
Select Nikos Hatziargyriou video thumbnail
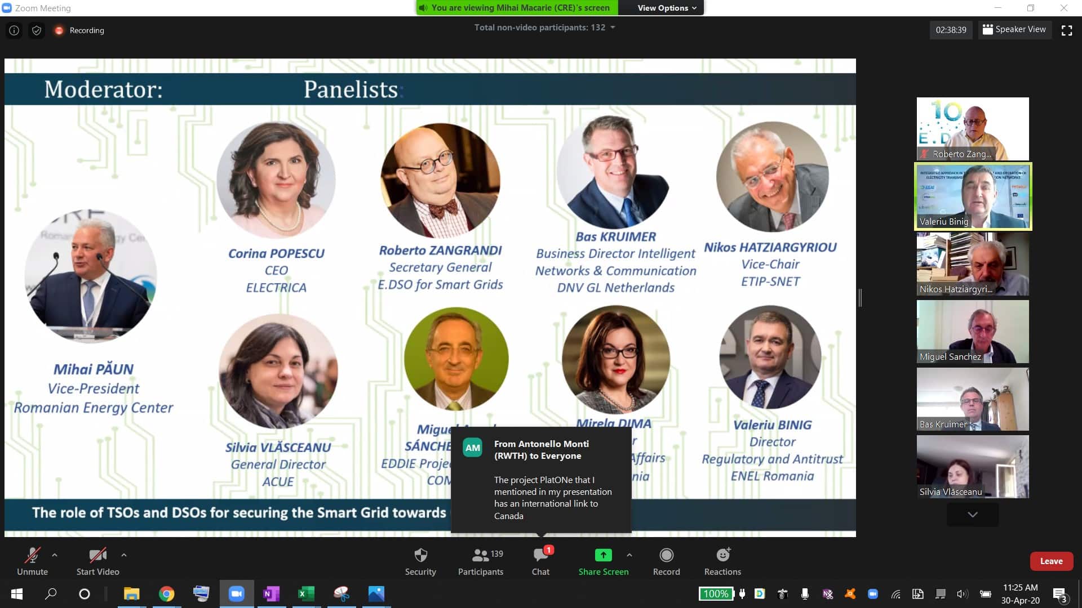pyautogui.click(x=973, y=264)
